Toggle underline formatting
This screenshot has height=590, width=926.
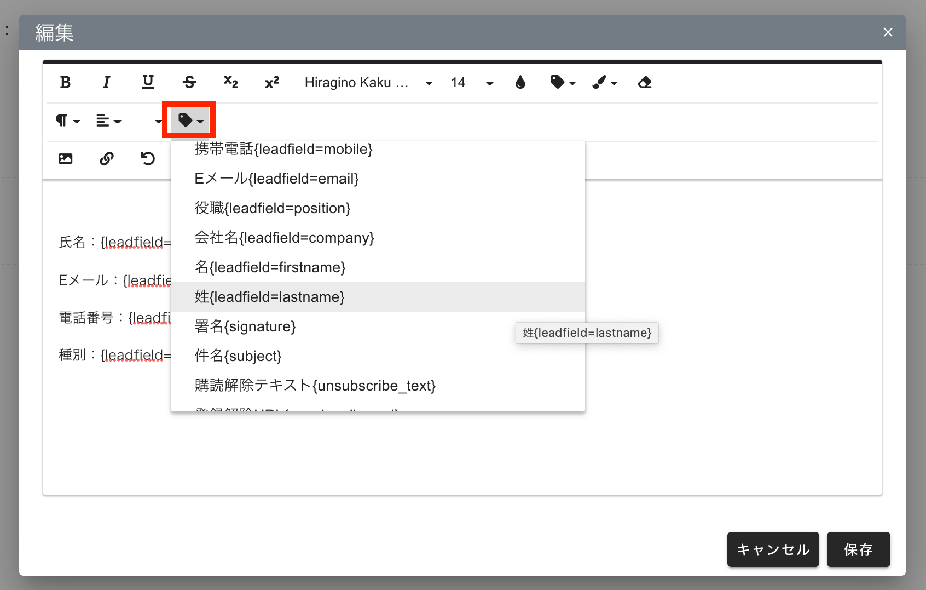[x=148, y=82]
